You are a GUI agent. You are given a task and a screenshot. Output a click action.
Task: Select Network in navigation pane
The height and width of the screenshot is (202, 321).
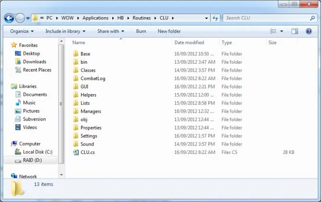pos(28,176)
